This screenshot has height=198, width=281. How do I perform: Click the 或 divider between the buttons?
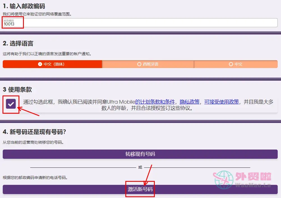(x=140, y=167)
